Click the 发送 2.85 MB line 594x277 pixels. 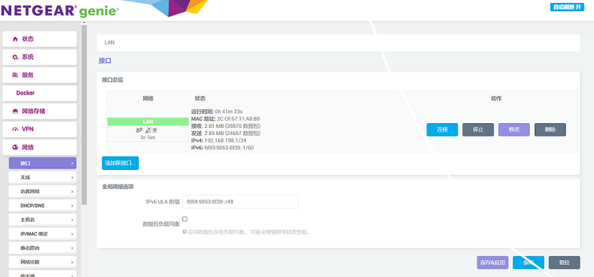(x=226, y=133)
